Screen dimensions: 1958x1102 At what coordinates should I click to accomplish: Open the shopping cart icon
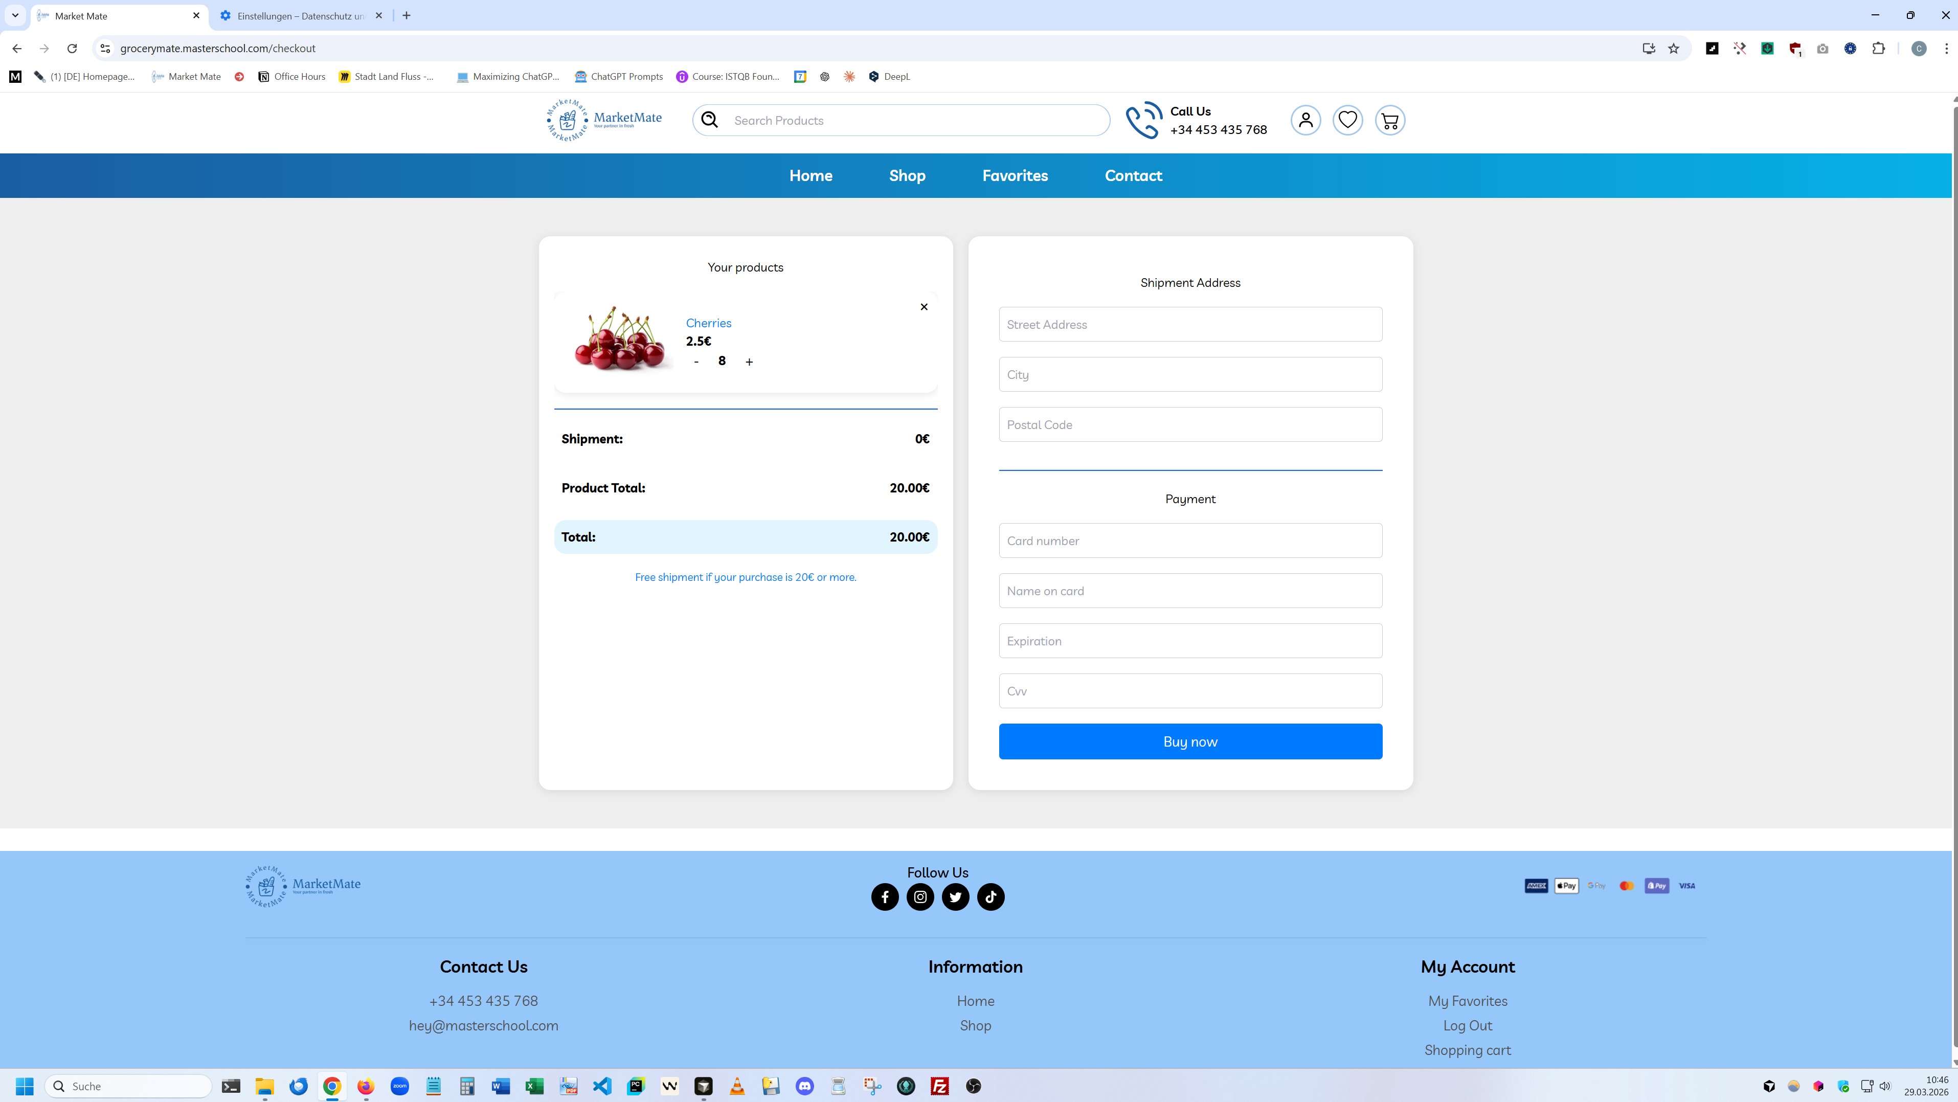tap(1389, 120)
